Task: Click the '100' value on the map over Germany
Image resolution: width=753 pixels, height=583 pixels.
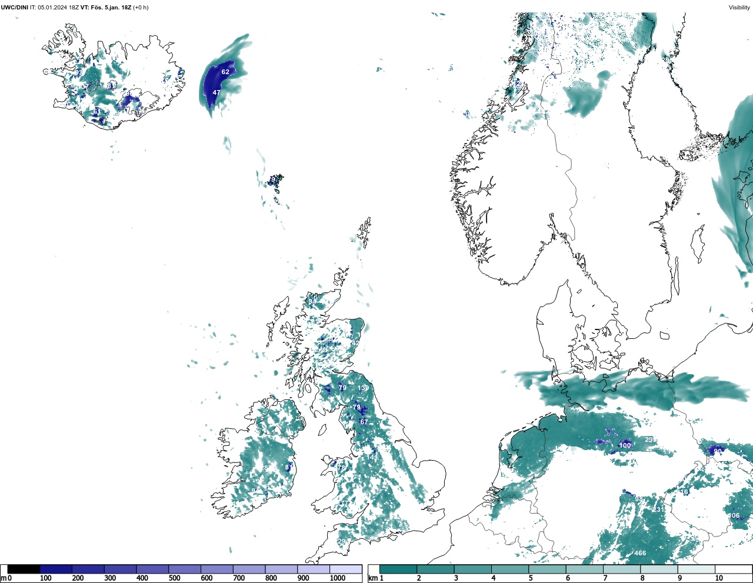Action: click(x=625, y=445)
